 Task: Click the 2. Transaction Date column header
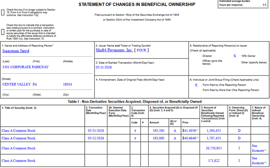(96, 110)
